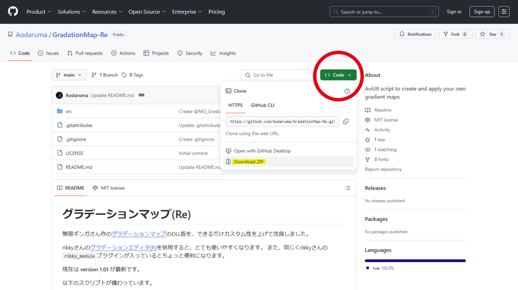Choose Download ZIP
518x290 pixels.
pos(288,162)
